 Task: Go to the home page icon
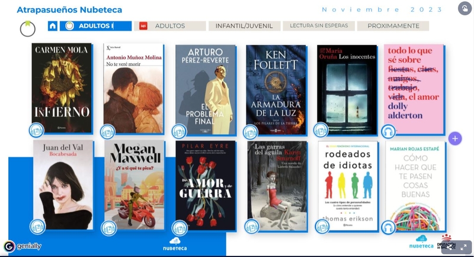click(53, 26)
